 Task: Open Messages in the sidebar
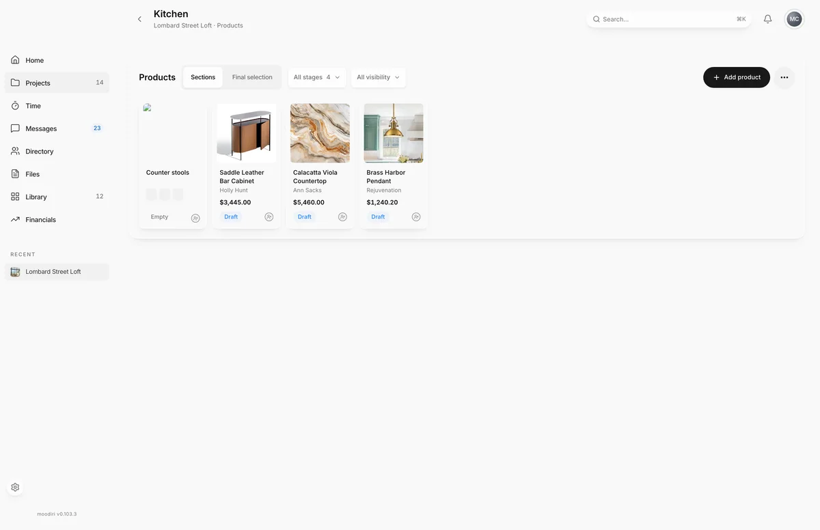click(57, 128)
